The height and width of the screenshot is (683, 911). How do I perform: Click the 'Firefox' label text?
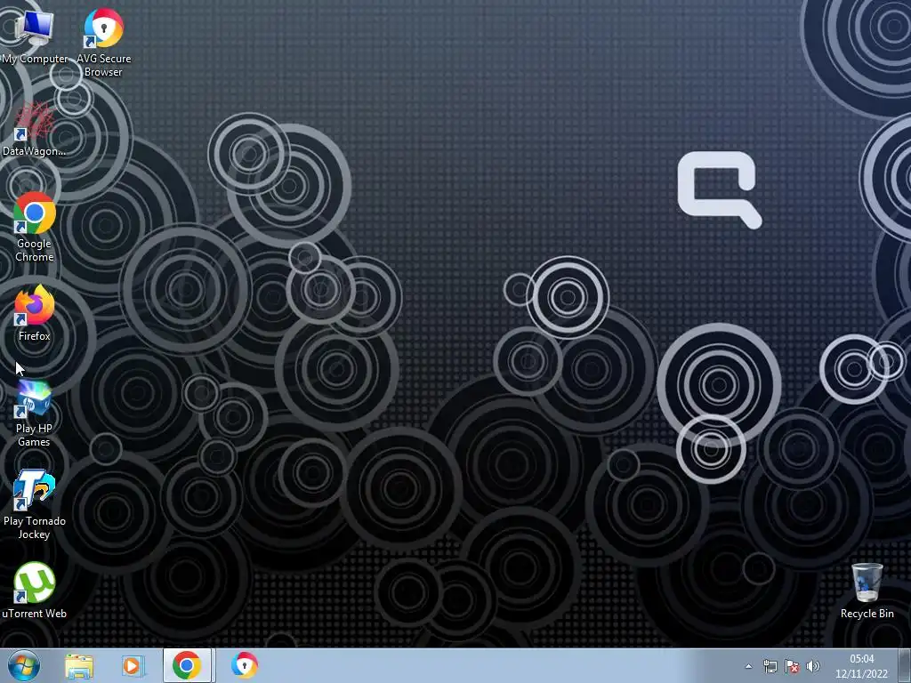[35, 335]
